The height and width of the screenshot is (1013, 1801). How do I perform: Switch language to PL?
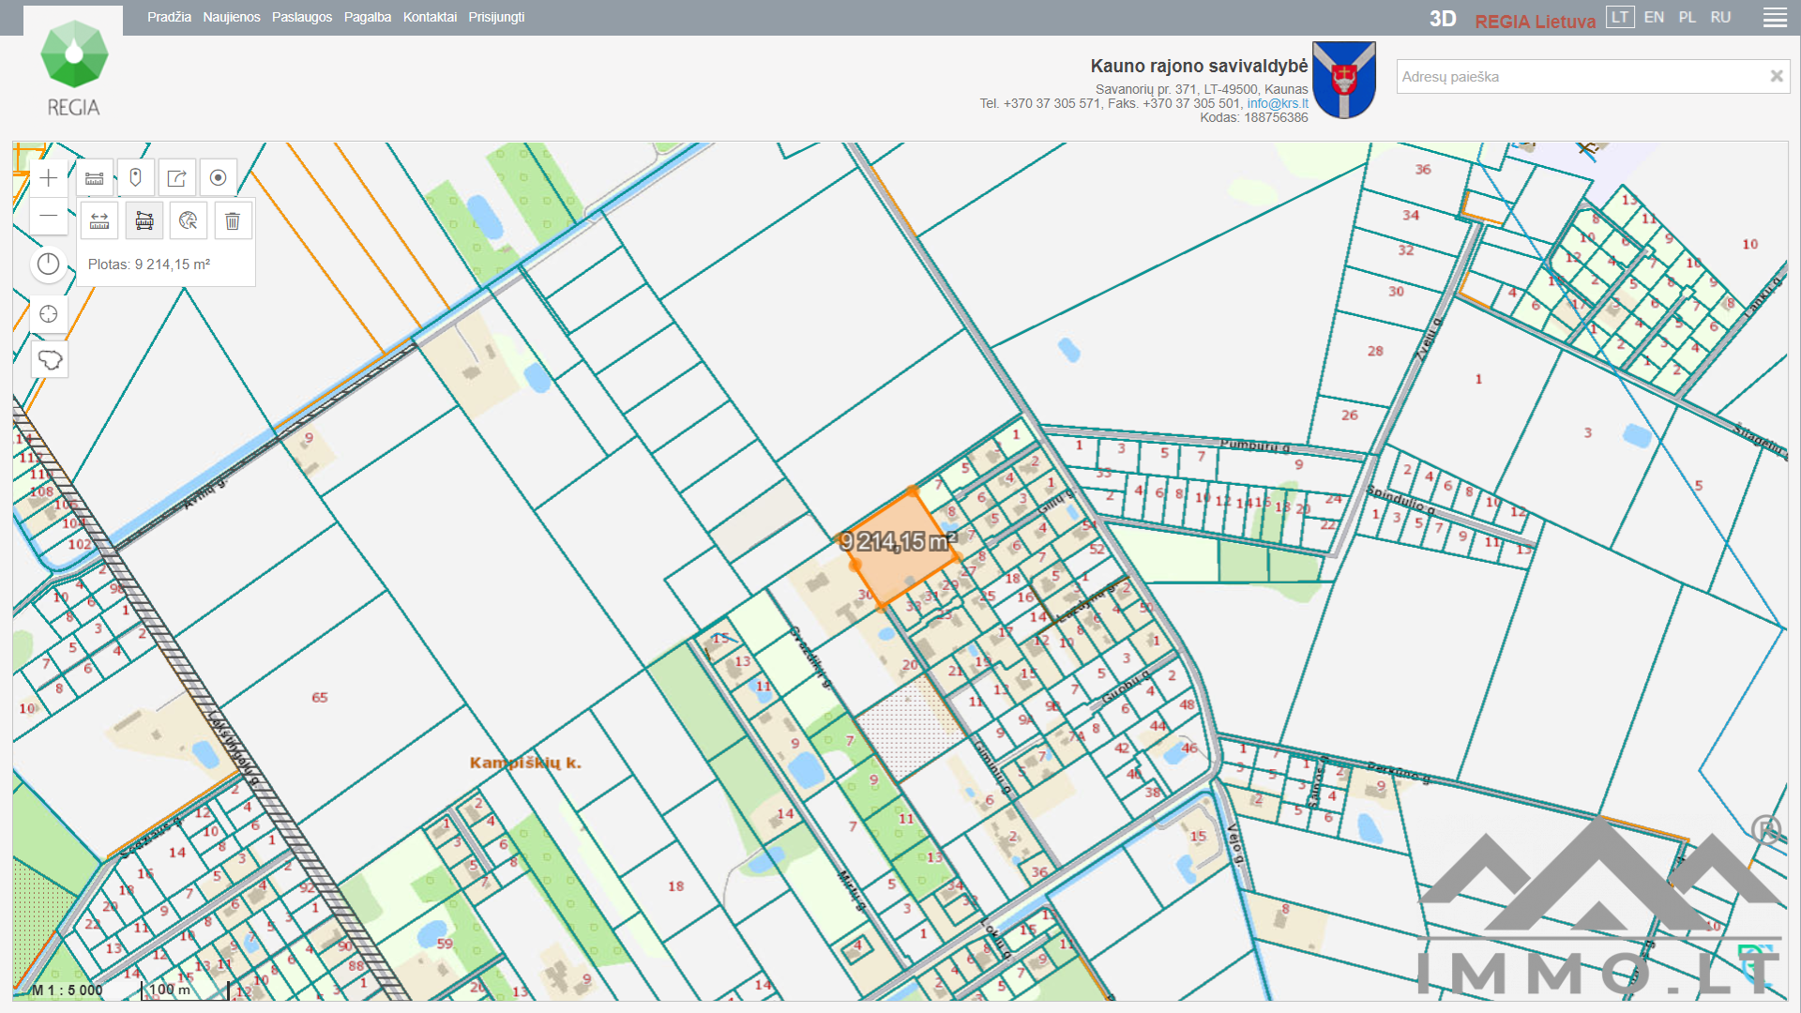pyautogui.click(x=1687, y=17)
